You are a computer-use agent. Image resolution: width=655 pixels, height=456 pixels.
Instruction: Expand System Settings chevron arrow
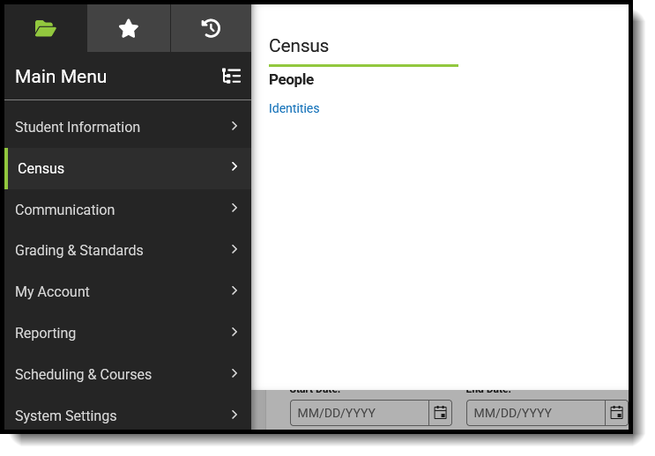(x=234, y=415)
